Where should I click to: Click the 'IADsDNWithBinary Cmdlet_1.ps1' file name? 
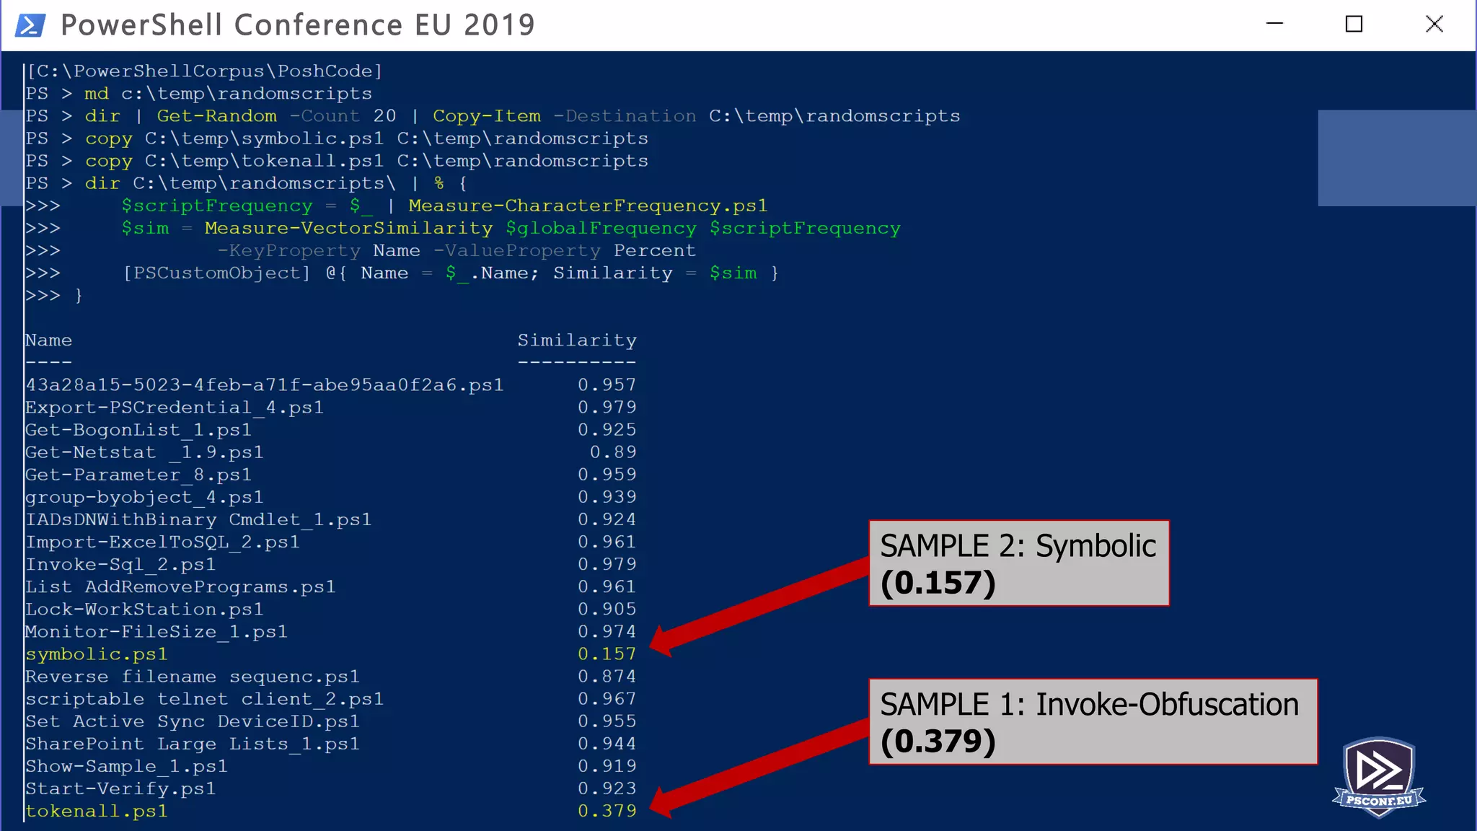[198, 519]
